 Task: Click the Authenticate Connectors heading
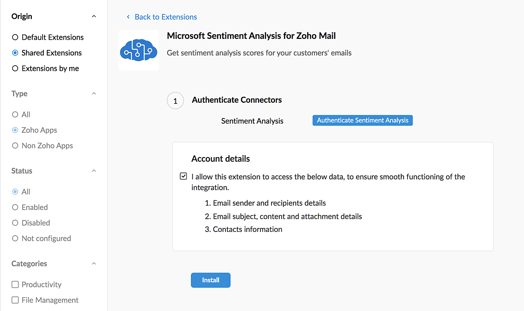click(237, 100)
